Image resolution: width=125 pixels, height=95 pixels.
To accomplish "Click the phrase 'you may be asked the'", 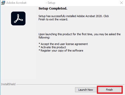I will [107, 34].
